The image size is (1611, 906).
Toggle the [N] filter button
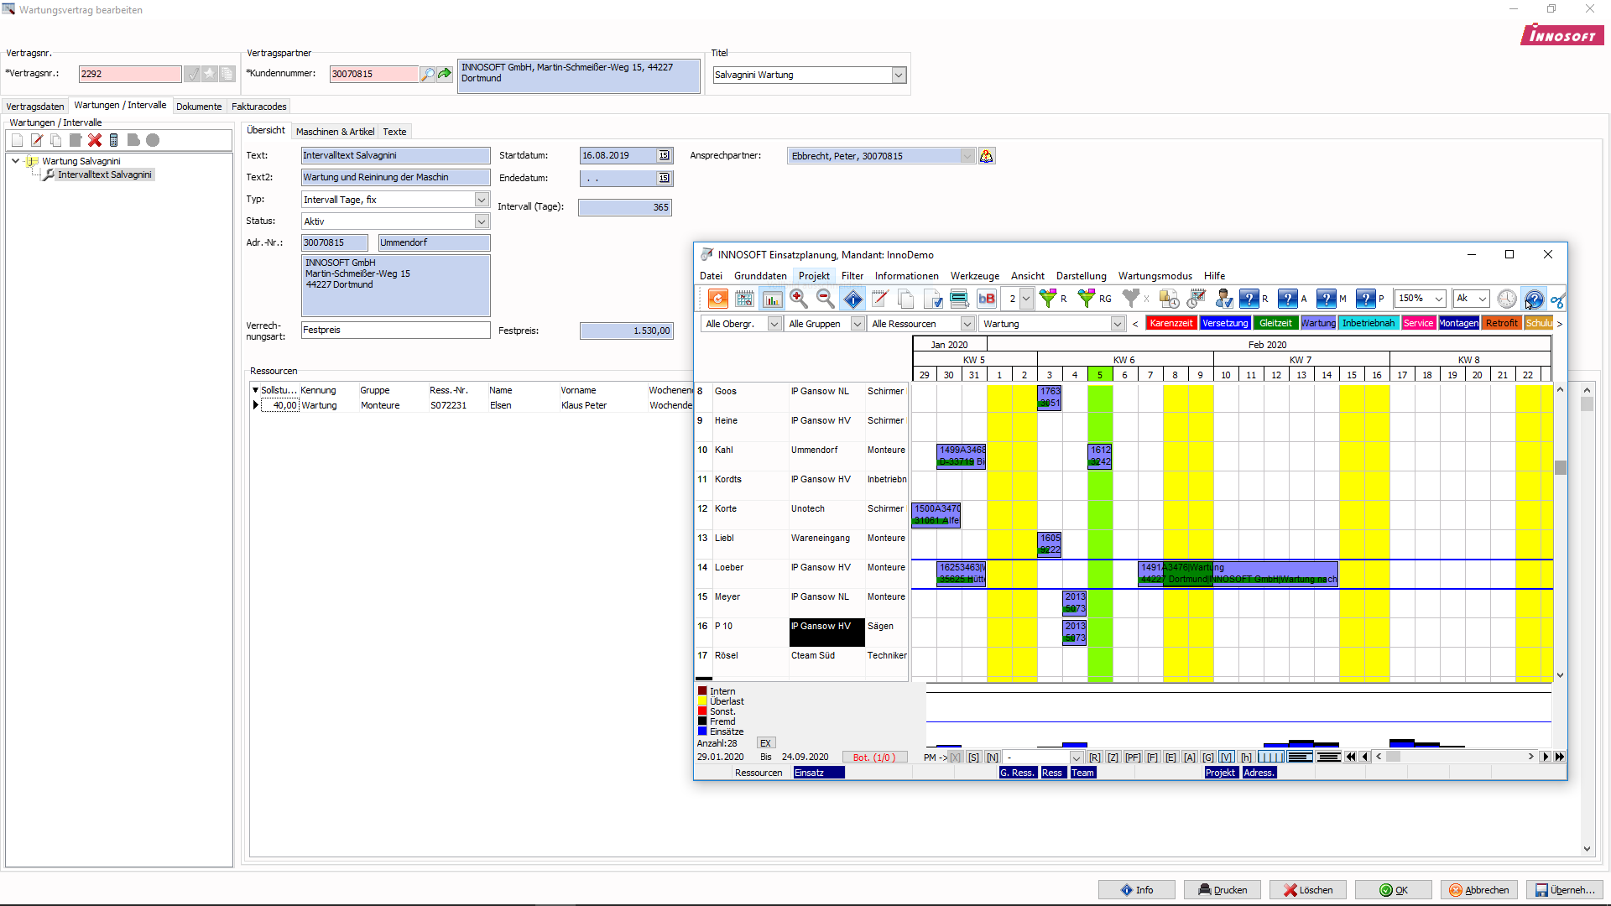993,758
